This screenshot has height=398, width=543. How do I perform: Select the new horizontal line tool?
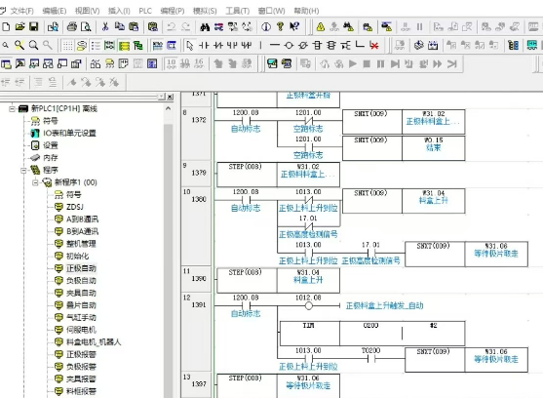tap(274, 46)
